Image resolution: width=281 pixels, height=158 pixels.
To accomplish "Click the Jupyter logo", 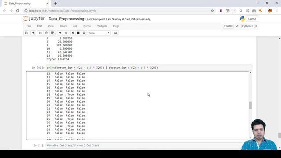I will click(34, 18).
